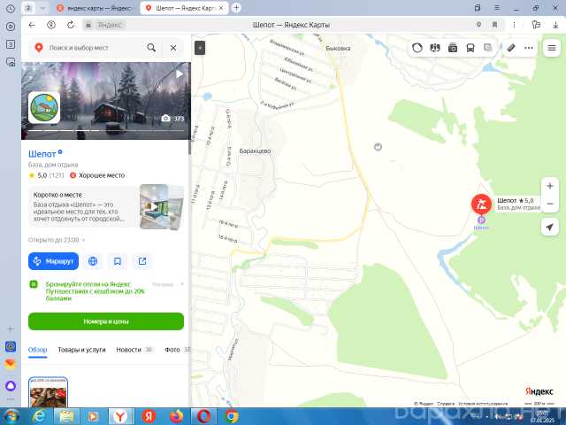The width and height of the screenshot is (566, 425).
Task: Click the parking marker below Шепот pin
Action: point(481,220)
